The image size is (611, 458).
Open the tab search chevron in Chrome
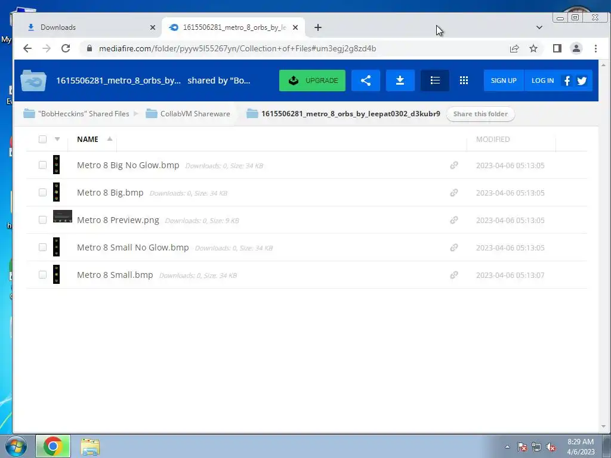[x=539, y=27]
